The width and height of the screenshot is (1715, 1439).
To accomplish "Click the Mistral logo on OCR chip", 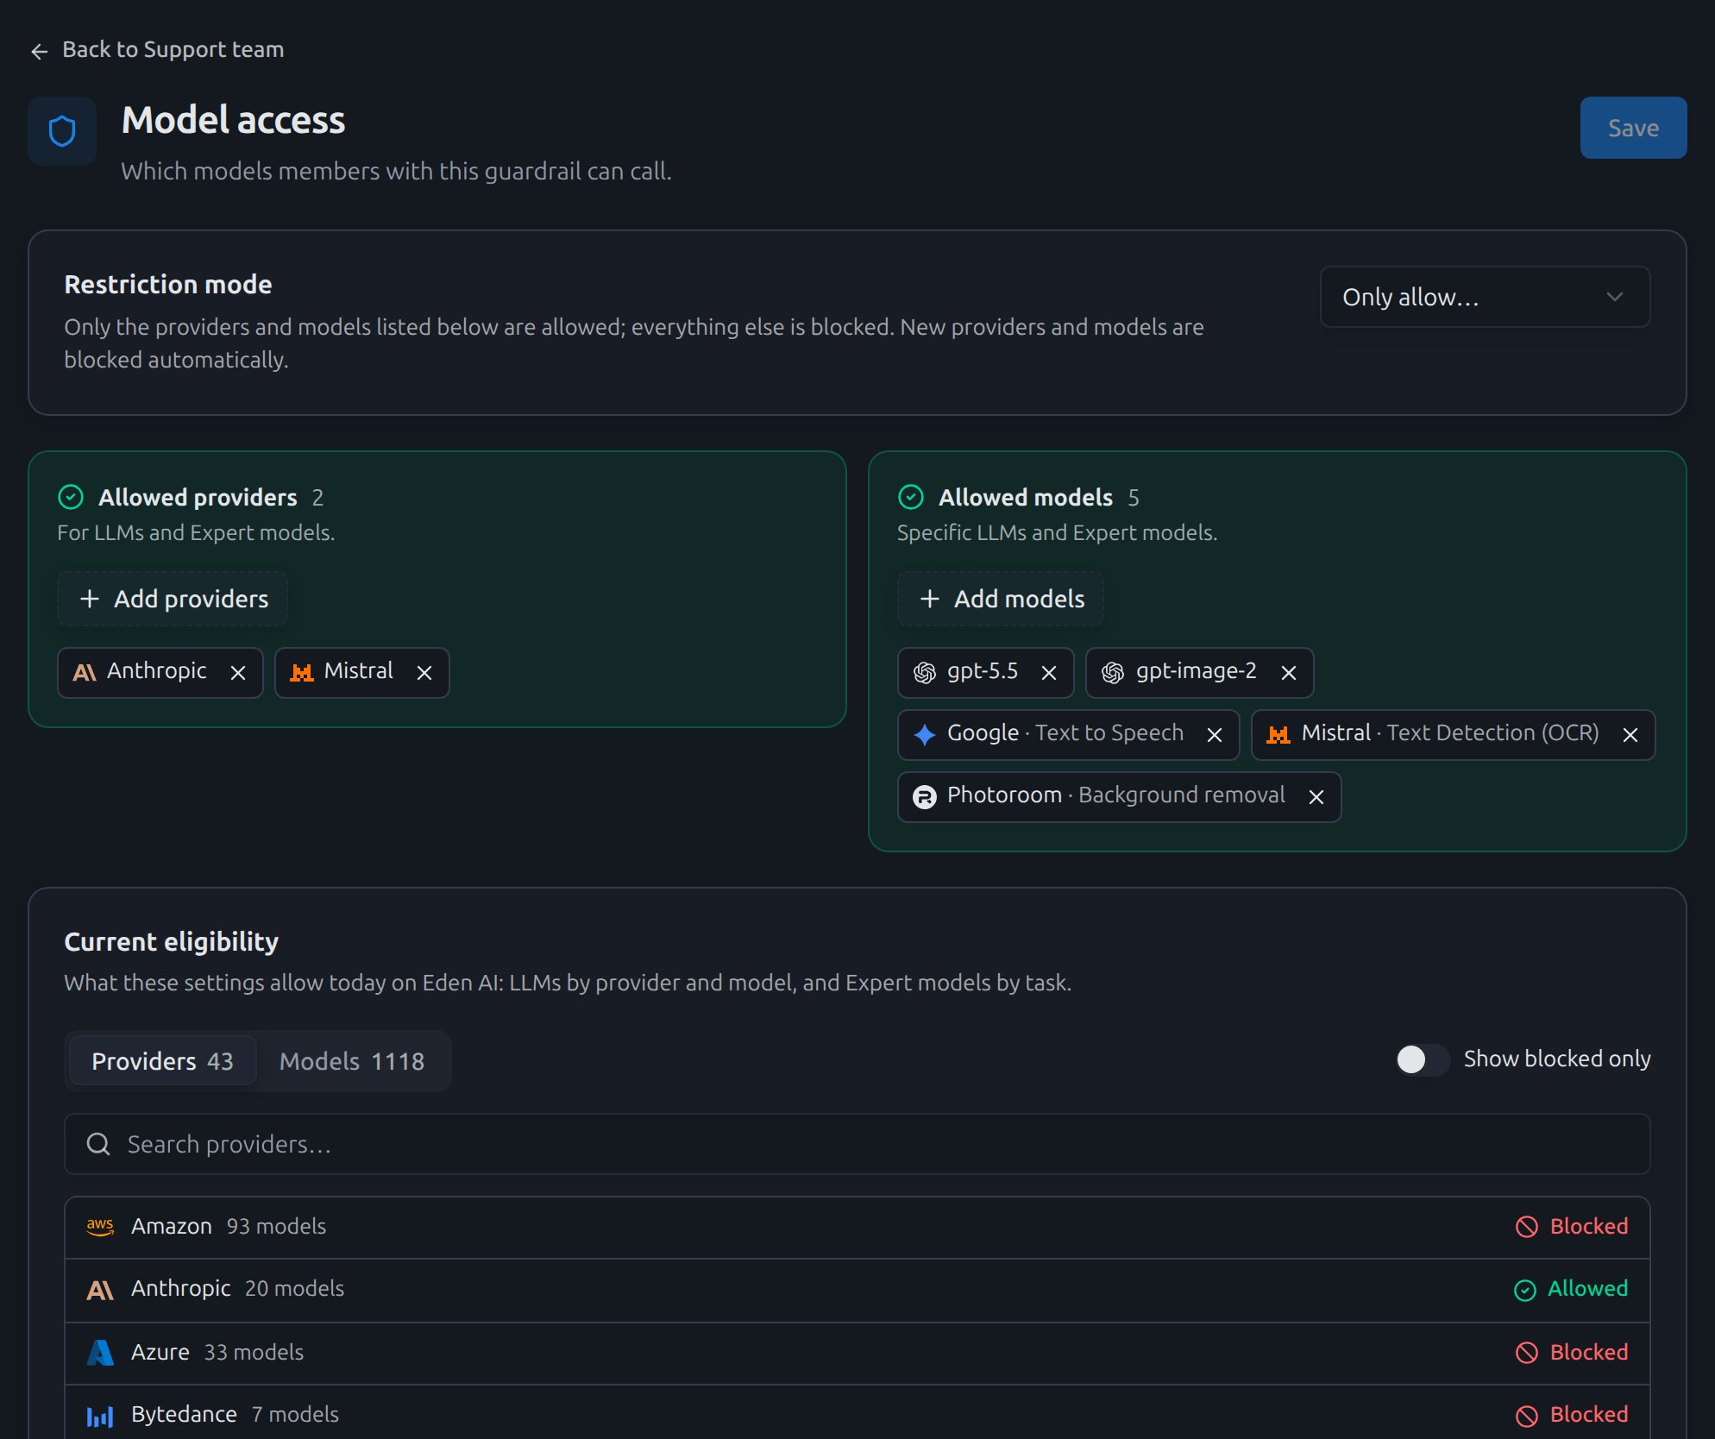I will (x=1278, y=735).
